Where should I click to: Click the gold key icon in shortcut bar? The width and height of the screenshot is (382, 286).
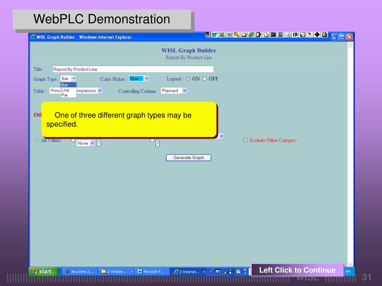pos(236,35)
